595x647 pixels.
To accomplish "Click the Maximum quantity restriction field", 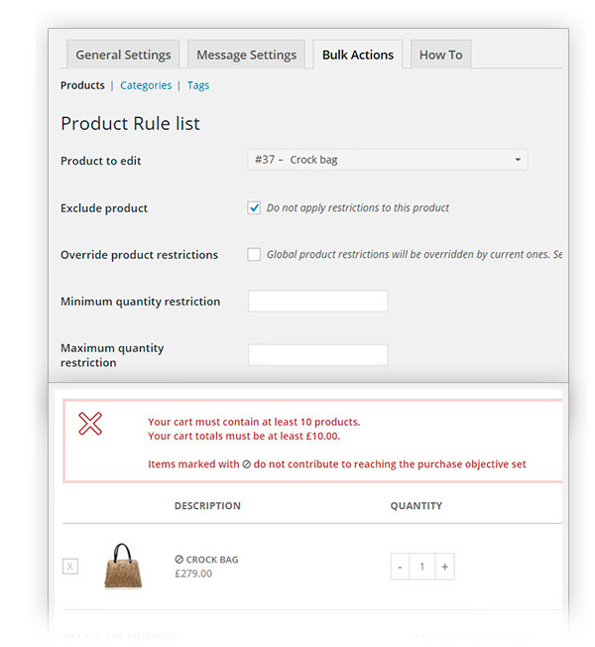I will click(317, 355).
